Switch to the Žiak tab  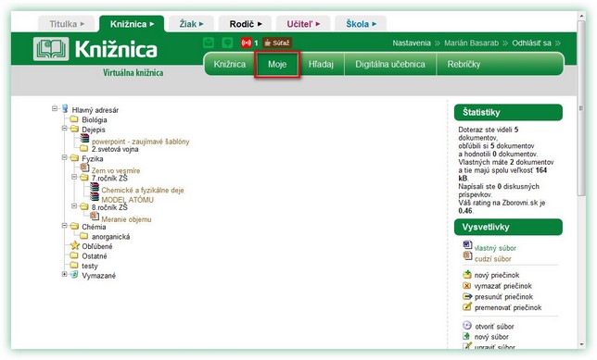click(192, 24)
